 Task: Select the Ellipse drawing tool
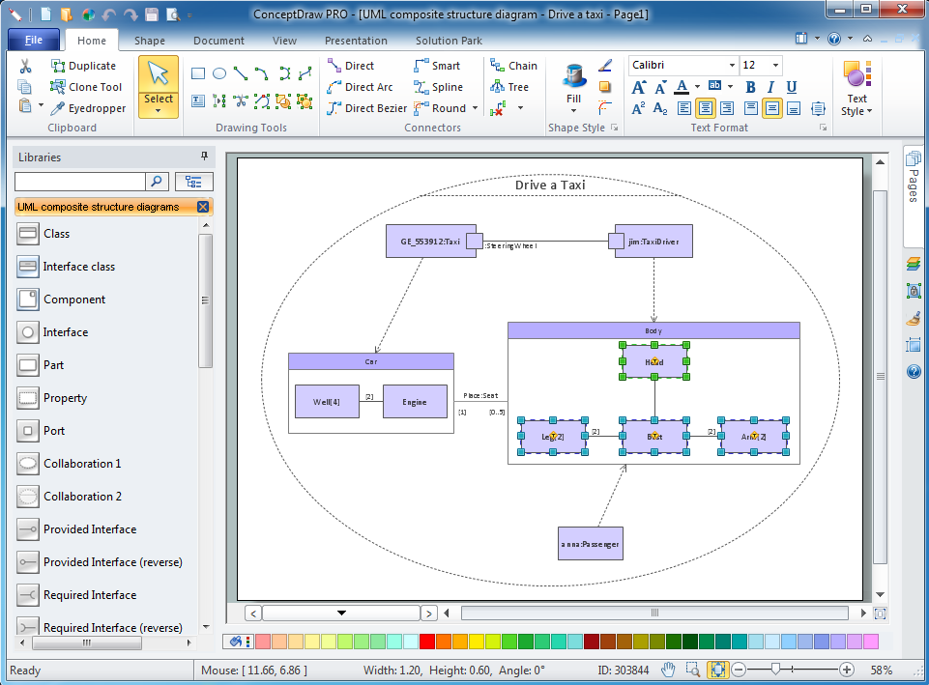[218, 73]
